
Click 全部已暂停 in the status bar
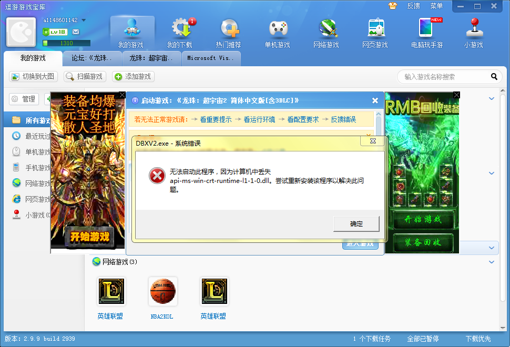click(423, 339)
